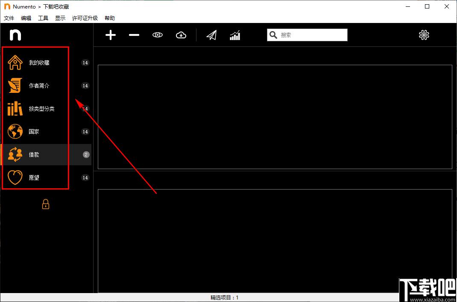This screenshot has height=302, width=457.
Task: Minimize the Numento window
Action: coord(408,6)
